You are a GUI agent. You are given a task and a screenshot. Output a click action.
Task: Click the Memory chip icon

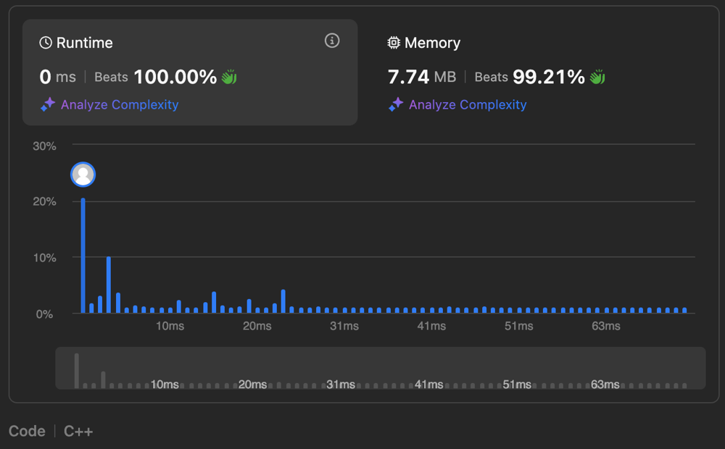coord(394,43)
